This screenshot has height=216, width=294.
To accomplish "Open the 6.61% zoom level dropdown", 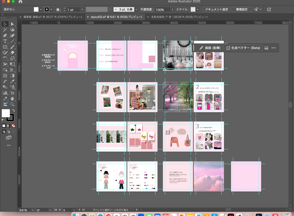I will pyautogui.click(x=33, y=210).
